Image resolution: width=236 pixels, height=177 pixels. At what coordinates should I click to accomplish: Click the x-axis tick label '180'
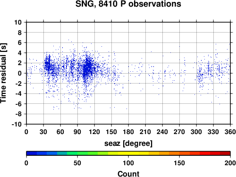point(128,132)
